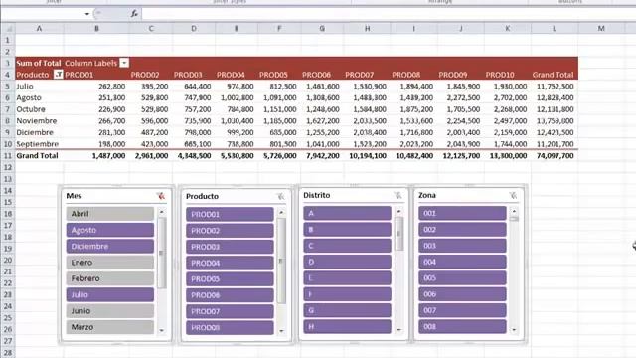Clear filter on the Distrito slicer
Viewport: 636px width, 358px height.
397,196
